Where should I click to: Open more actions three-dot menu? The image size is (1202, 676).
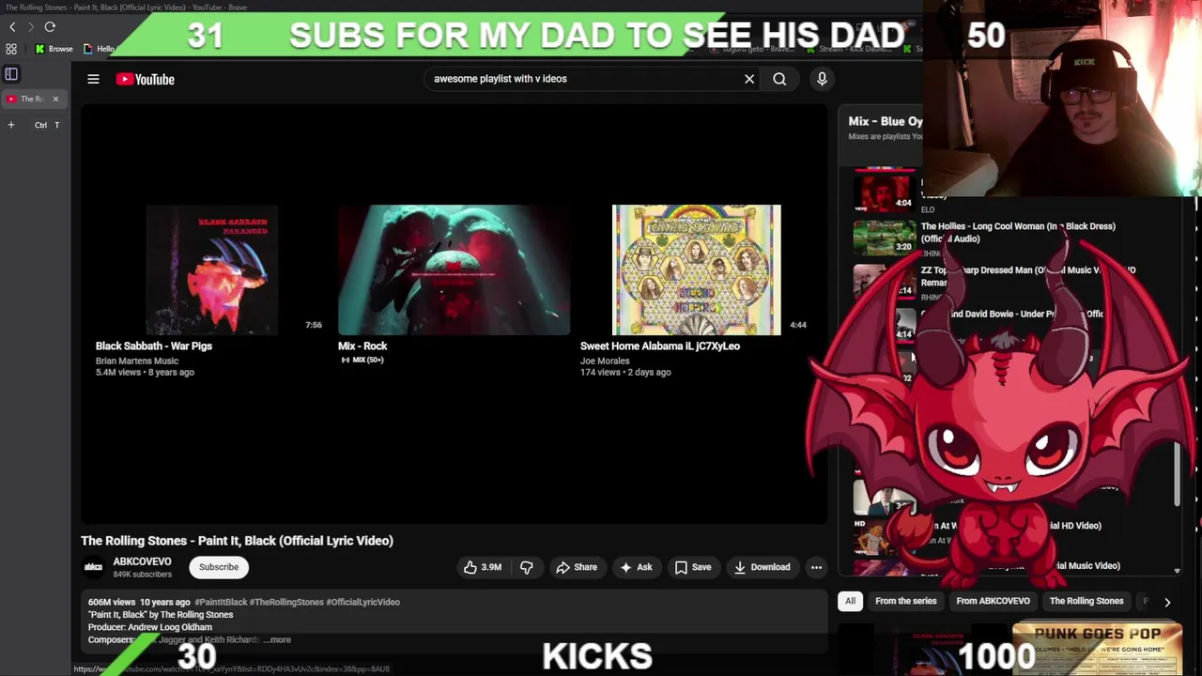[x=816, y=567]
